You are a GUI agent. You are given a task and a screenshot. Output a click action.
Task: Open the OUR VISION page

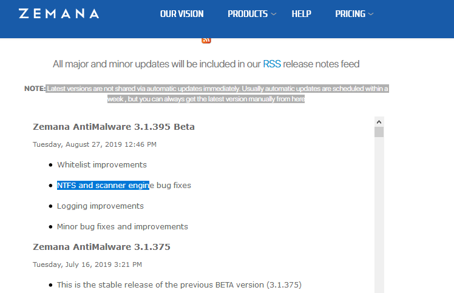click(x=181, y=13)
